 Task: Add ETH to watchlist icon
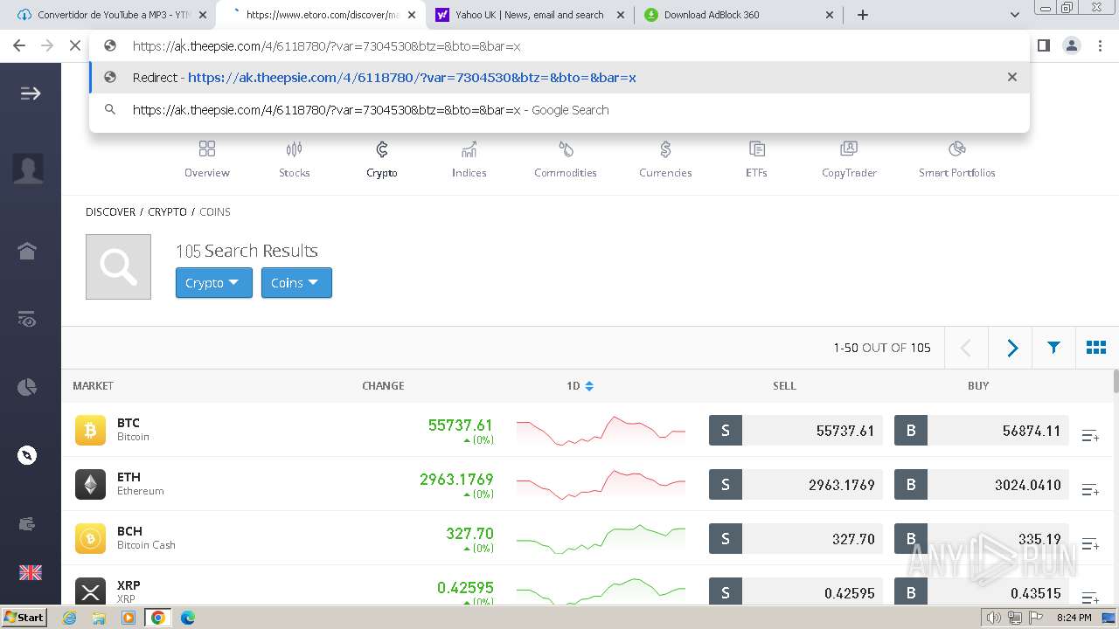coord(1090,489)
